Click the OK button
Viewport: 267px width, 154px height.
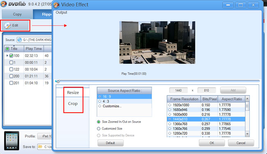212,143
